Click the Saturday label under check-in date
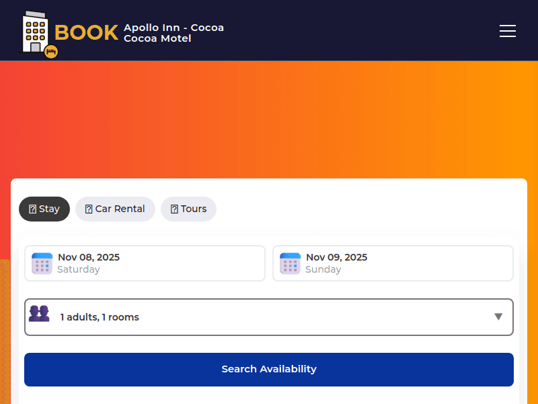The width and height of the screenshot is (538, 404). pyautogui.click(x=79, y=269)
